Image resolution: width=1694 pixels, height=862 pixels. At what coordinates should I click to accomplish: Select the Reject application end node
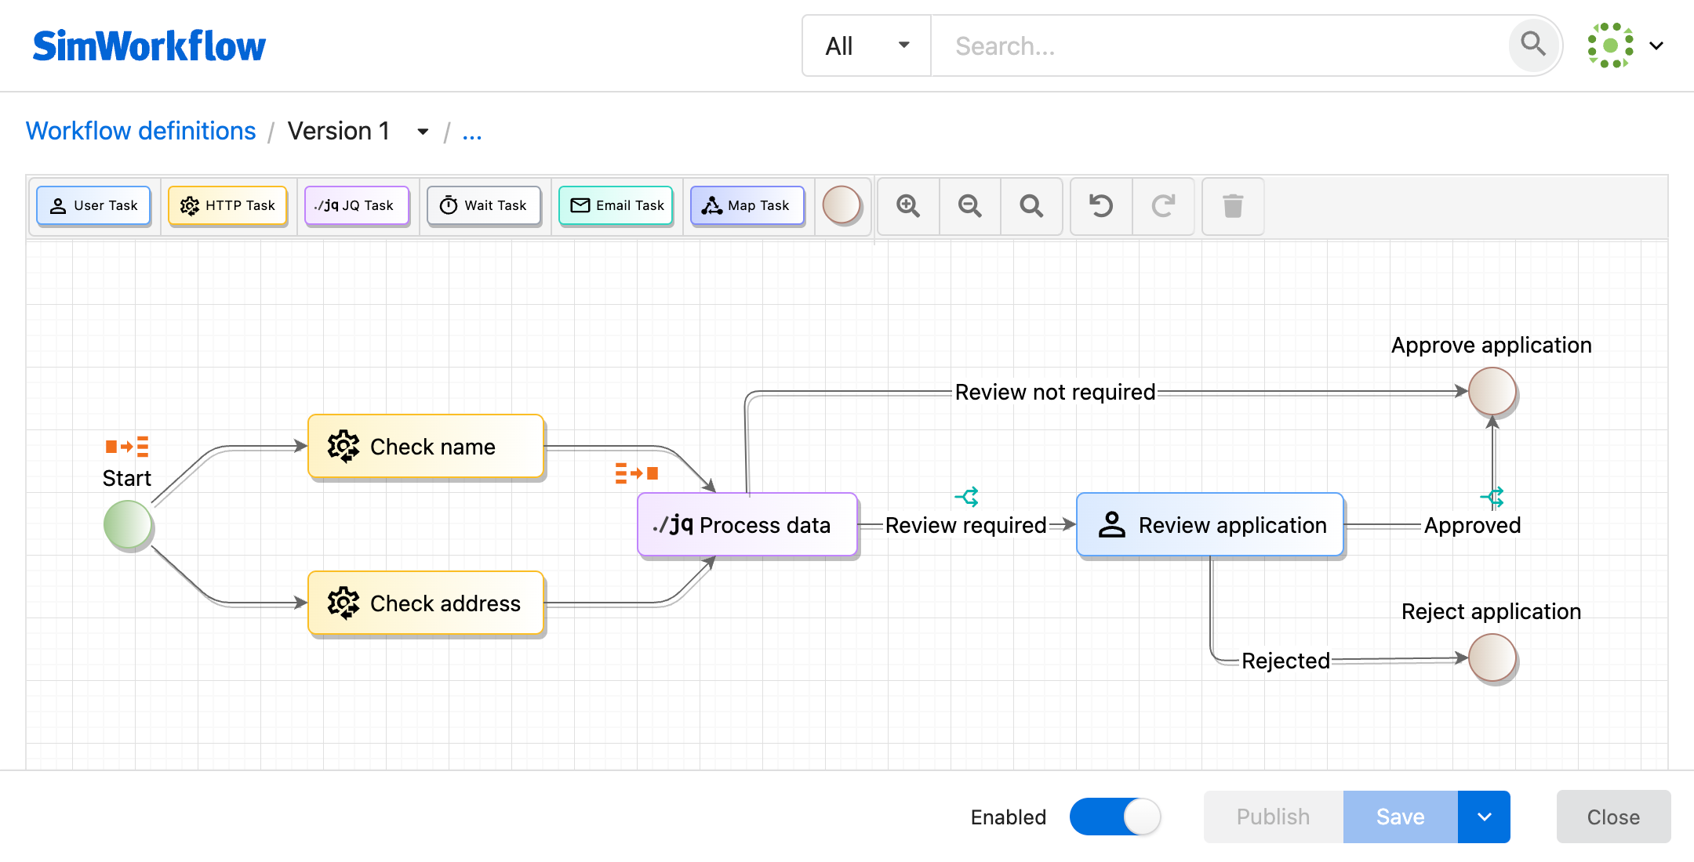(x=1492, y=657)
